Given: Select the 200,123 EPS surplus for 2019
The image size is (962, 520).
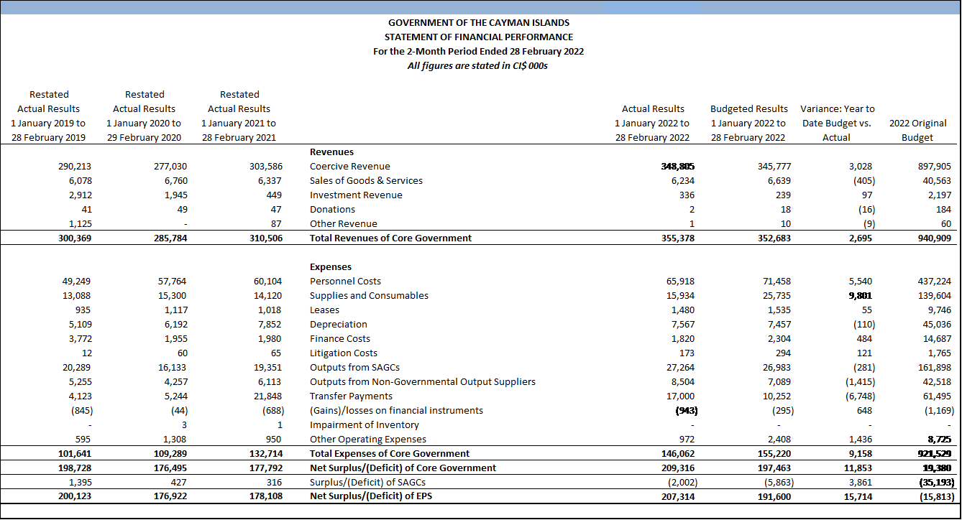Looking at the screenshot, I should pos(75,497).
